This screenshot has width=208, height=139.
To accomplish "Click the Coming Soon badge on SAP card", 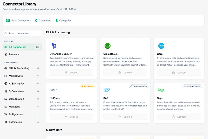I will (139, 86).
